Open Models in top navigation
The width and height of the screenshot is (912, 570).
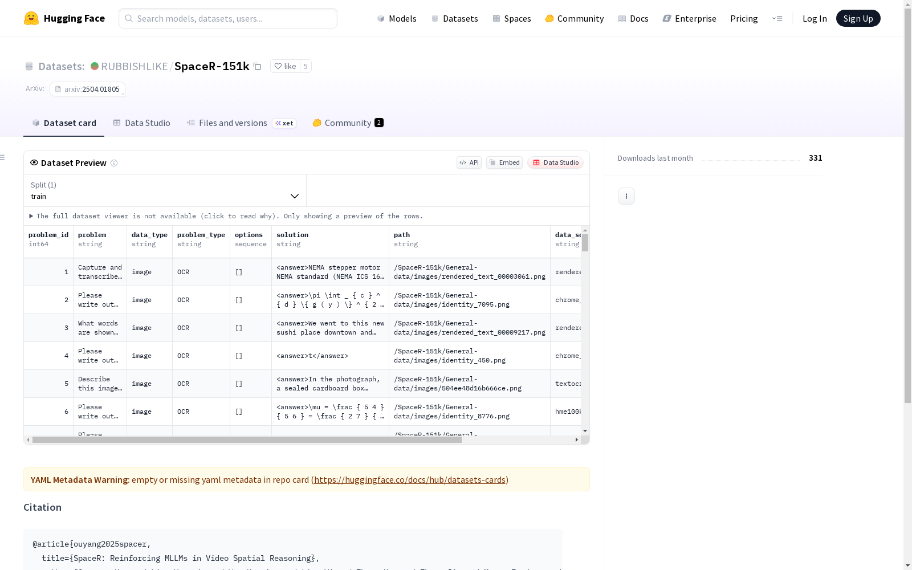(x=397, y=18)
